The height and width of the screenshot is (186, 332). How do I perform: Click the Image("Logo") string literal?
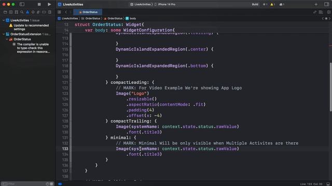click(x=139, y=94)
